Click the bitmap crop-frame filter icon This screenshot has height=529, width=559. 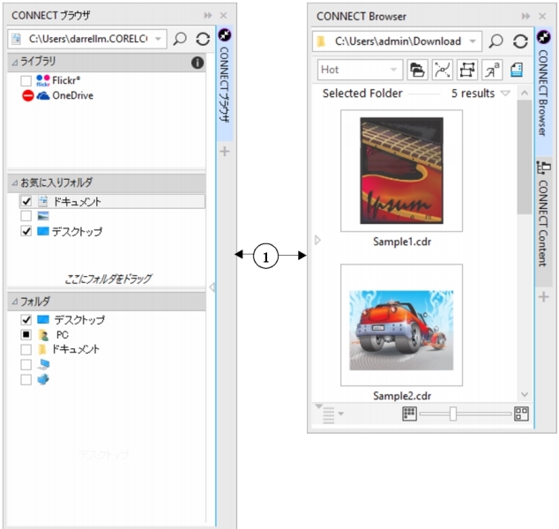click(x=466, y=70)
